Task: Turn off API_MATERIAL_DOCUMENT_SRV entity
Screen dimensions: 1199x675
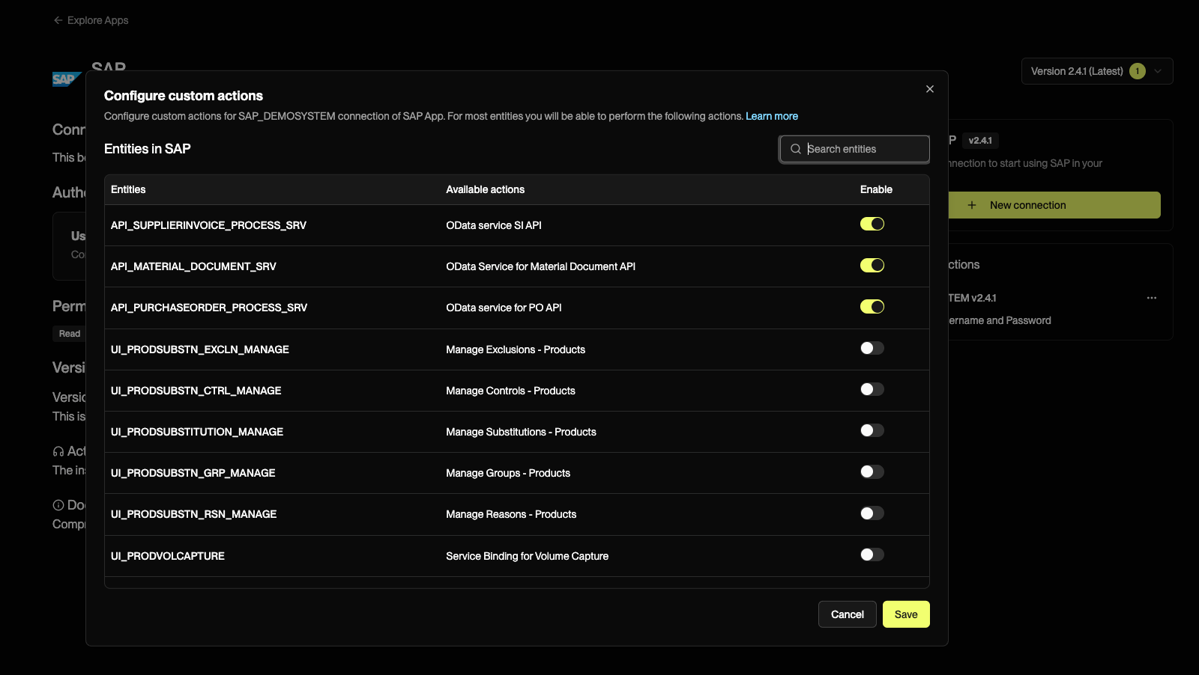Action: click(x=872, y=266)
